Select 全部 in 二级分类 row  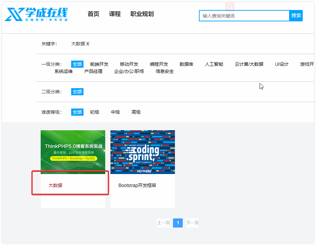pyautogui.click(x=77, y=92)
